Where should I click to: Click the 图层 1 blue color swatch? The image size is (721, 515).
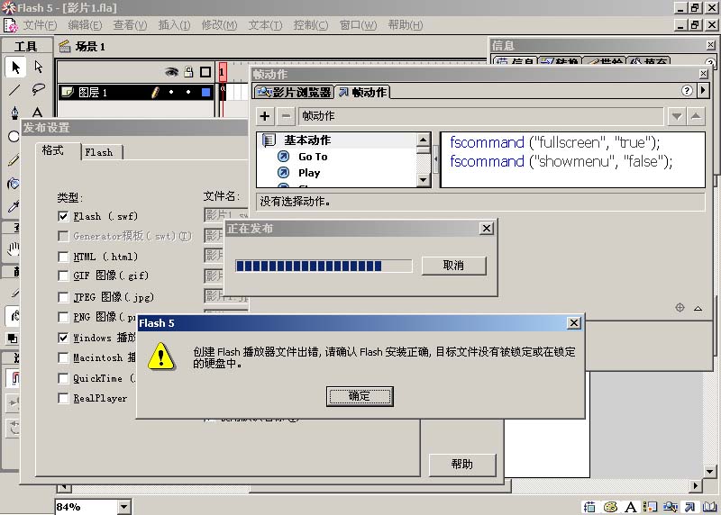[x=205, y=93]
